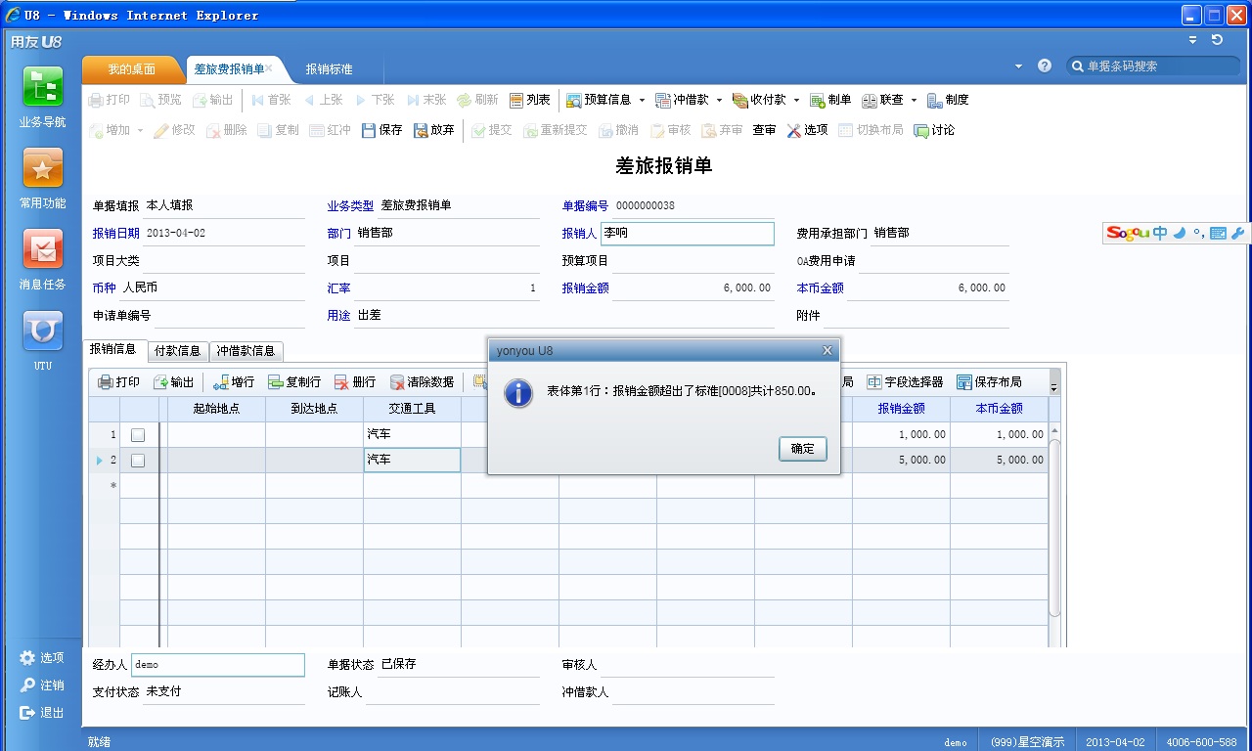Click 确定 in the yonyou U8 dialog
Image resolution: width=1252 pixels, height=751 pixels.
tap(803, 449)
